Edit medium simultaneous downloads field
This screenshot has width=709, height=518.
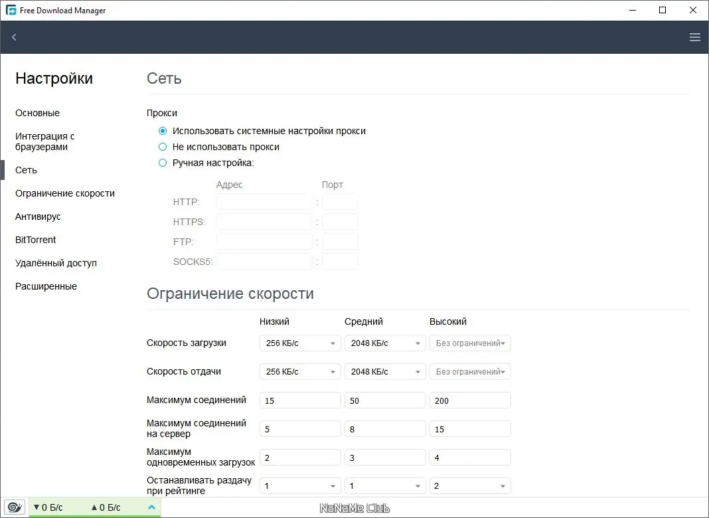pyautogui.click(x=385, y=458)
